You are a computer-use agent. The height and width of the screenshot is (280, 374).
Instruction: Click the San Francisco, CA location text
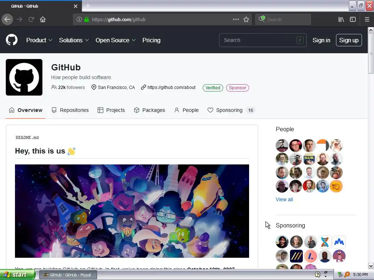point(116,87)
